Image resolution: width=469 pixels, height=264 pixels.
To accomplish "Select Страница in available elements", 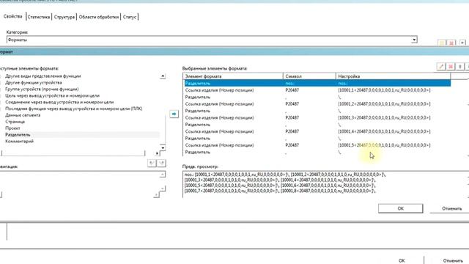I will pos(15,122).
